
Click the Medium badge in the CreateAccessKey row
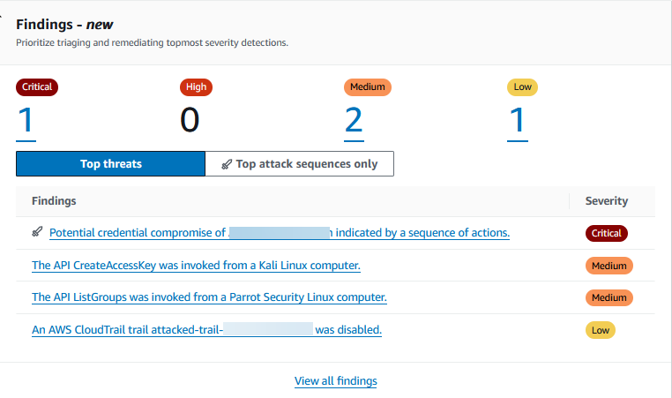click(x=609, y=266)
